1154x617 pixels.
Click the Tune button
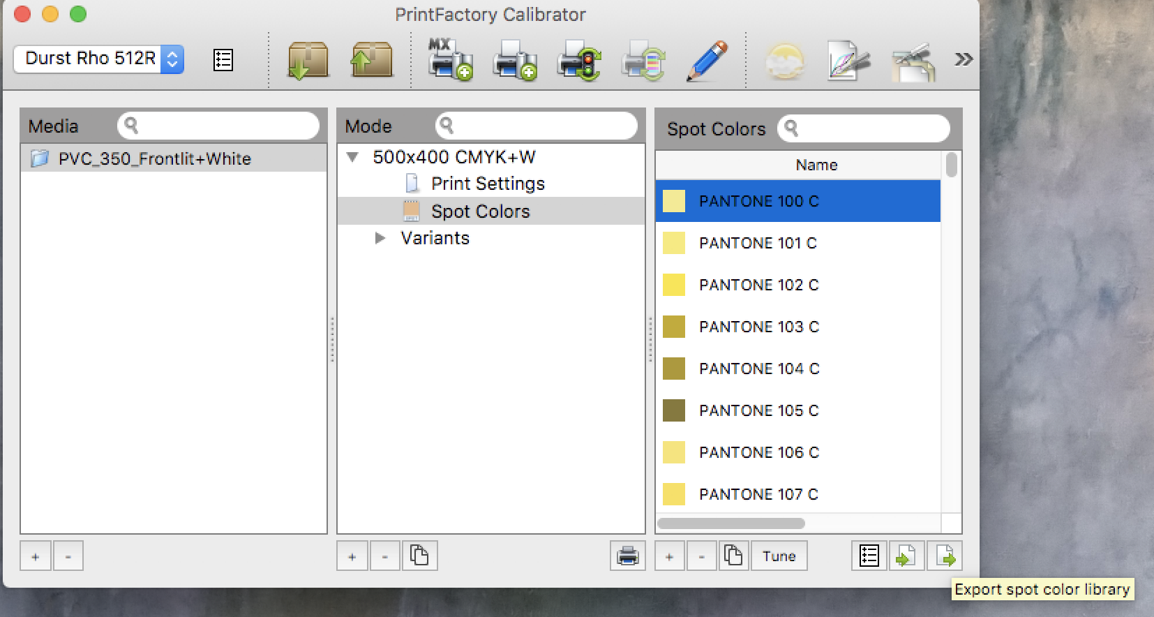(x=779, y=556)
